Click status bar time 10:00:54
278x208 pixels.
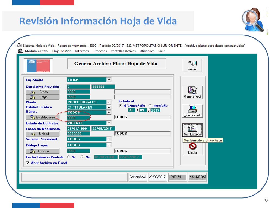pos(177,177)
